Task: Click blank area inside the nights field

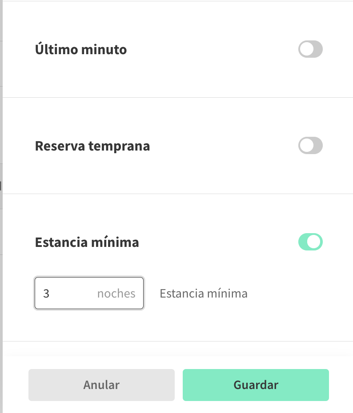Action: pyautogui.click(x=71, y=294)
